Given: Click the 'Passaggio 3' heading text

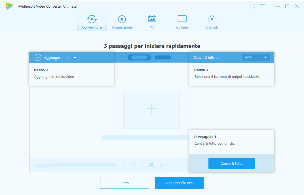Looking at the screenshot, I should pyautogui.click(x=205, y=137).
